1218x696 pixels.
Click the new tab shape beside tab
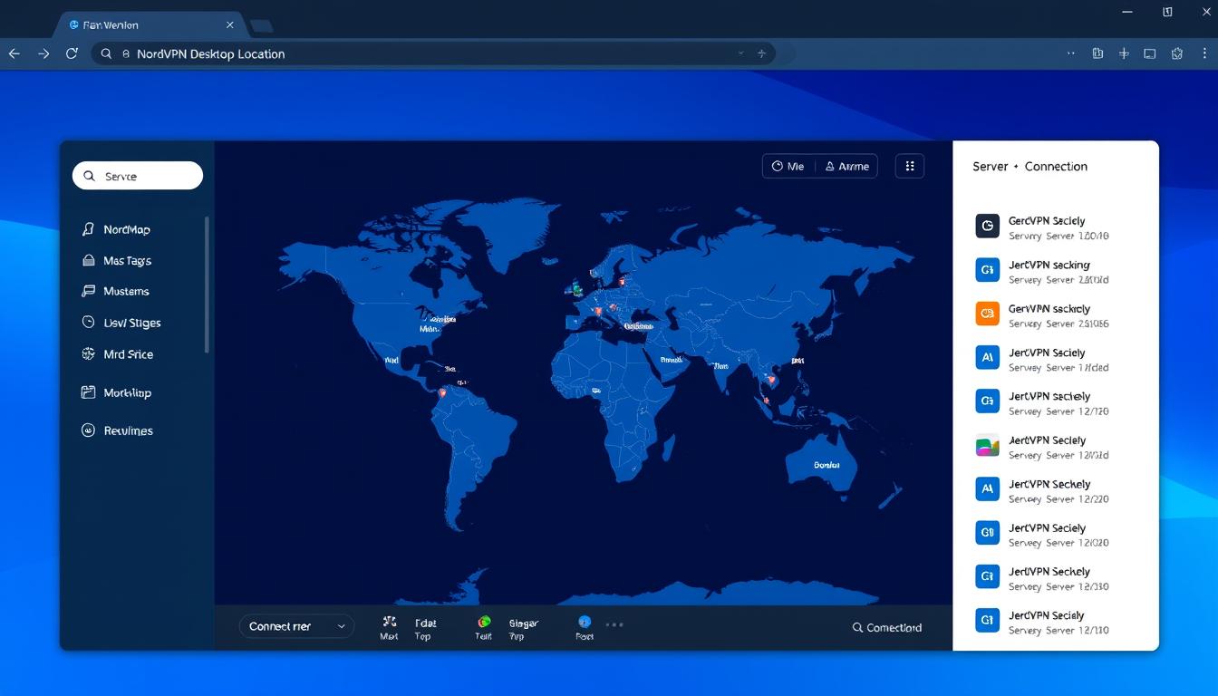coord(261,25)
